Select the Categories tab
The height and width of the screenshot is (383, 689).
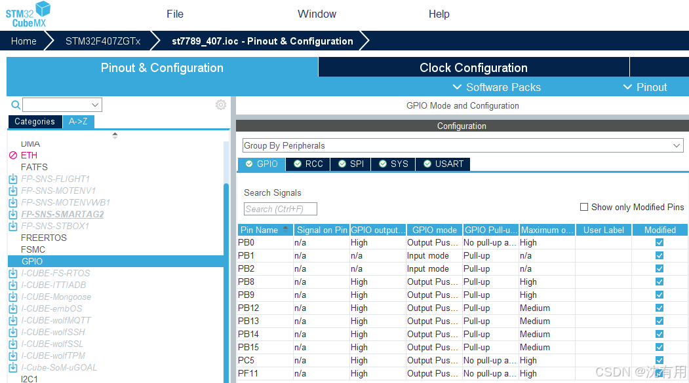[35, 122]
